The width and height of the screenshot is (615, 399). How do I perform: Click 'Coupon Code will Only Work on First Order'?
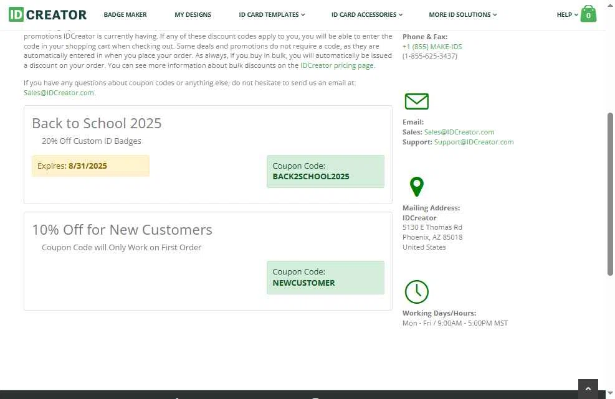tap(122, 248)
